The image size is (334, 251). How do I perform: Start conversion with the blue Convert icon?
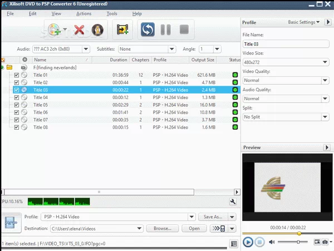[148, 29]
